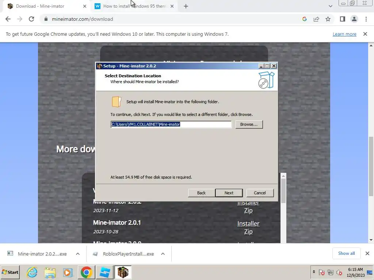
Task: Open the Windows Start menu
Action: click(10, 272)
